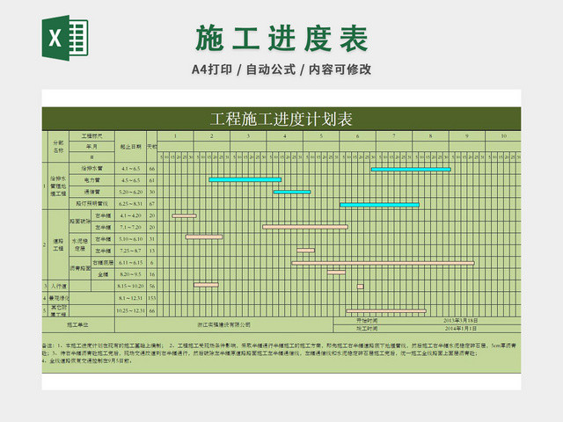Image resolution: width=563 pixels, height=422 pixels.
Task: Select date range cell 4.1~4.20
Action: 131,215
